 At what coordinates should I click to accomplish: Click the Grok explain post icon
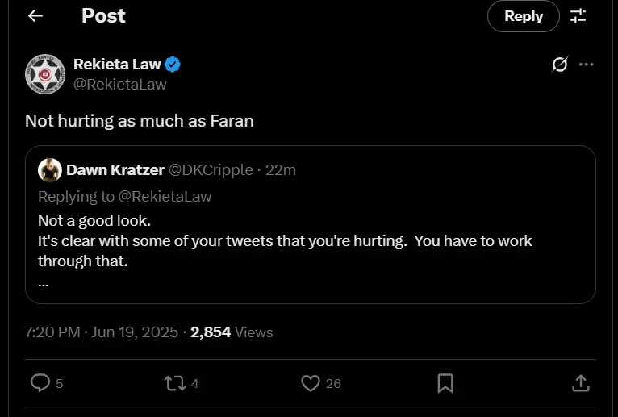(560, 65)
